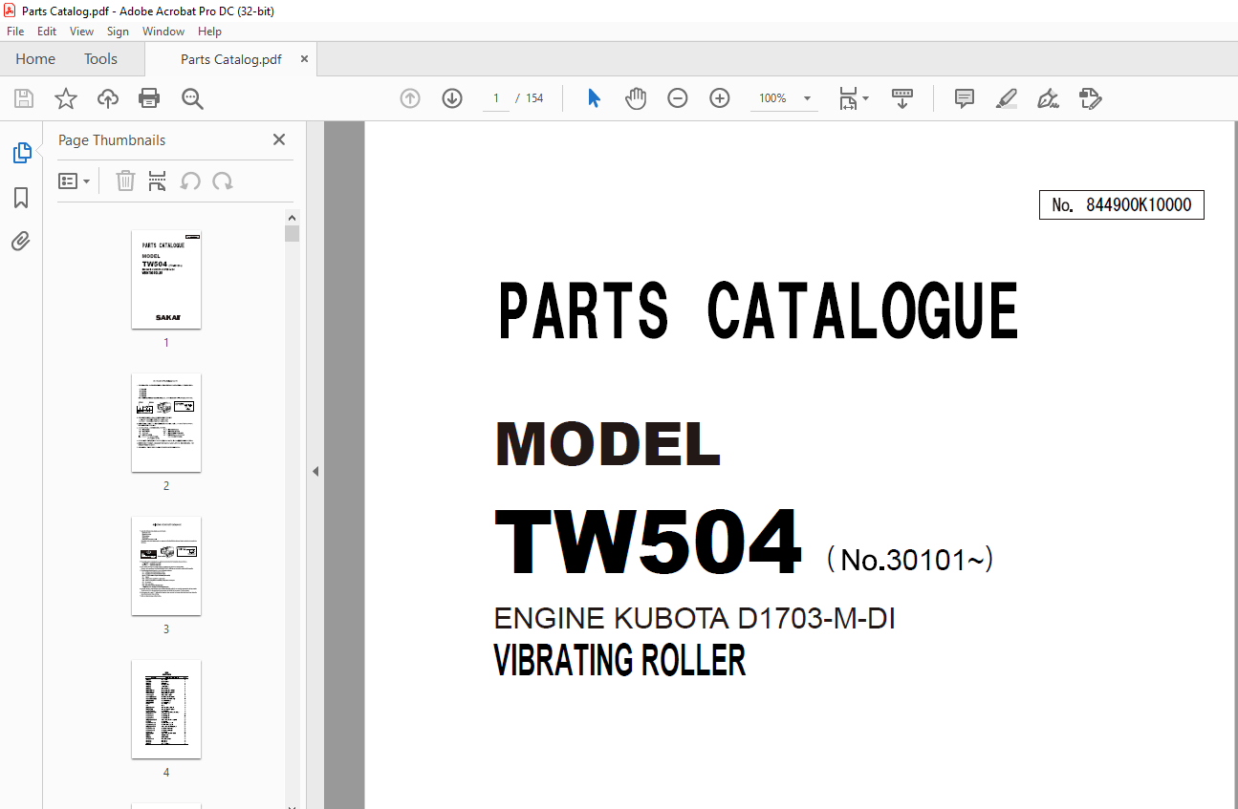Zoom out with the minus icon

[x=678, y=98]
